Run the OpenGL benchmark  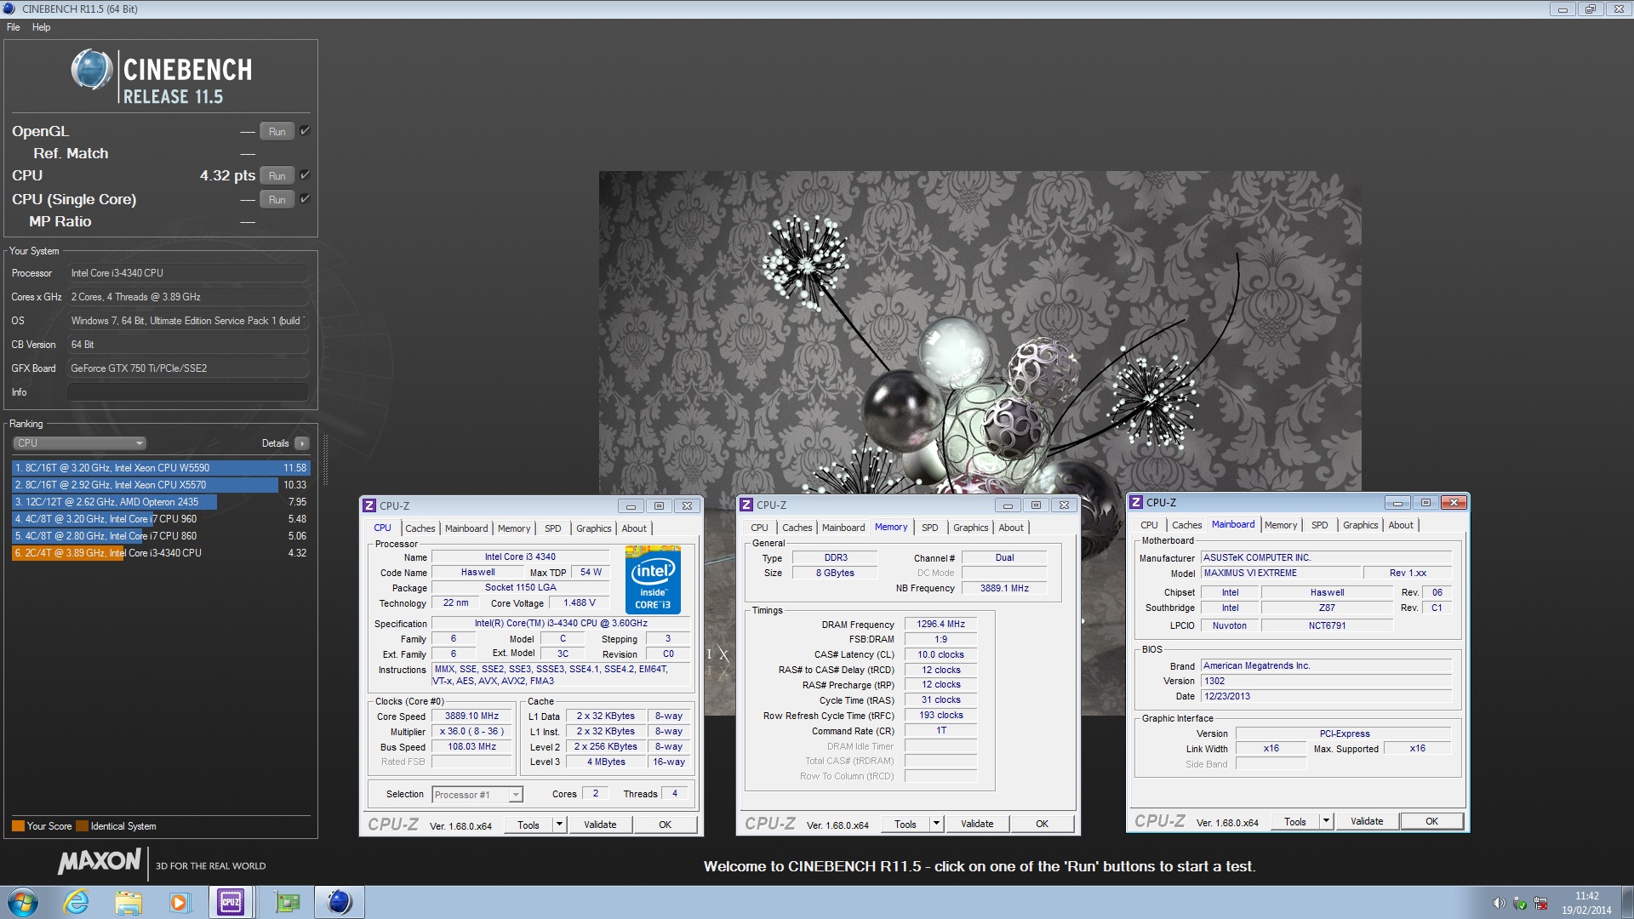pos(277,131)
